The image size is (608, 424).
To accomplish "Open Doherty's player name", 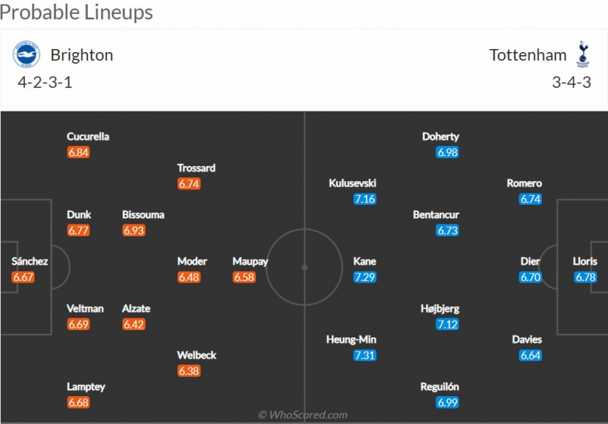I will (441, 136).
